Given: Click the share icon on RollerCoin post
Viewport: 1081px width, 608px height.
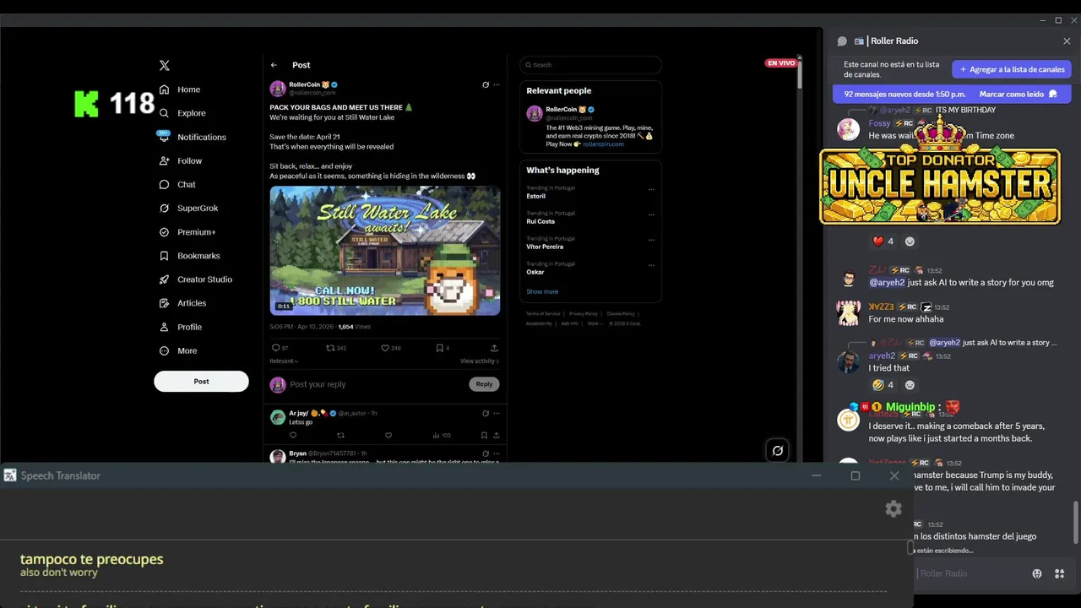Looking at the screenshot, I should click(x=494, y=348).
